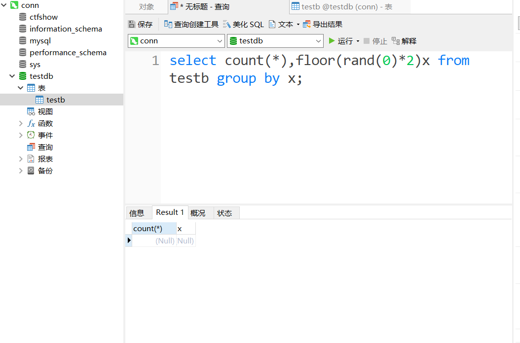Expand the Backup (备份) node
The height and width of the screenshot is (343, 520).
pos(21,171)
